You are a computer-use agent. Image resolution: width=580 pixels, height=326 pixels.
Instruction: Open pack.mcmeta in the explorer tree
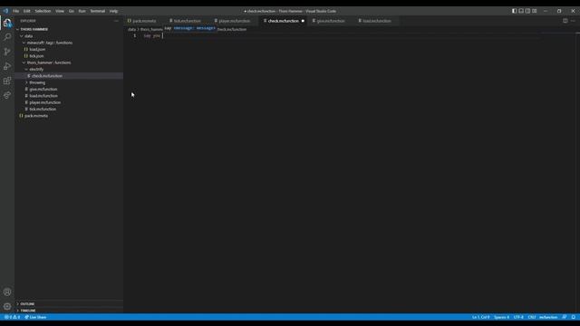click(x=36, y=116)
